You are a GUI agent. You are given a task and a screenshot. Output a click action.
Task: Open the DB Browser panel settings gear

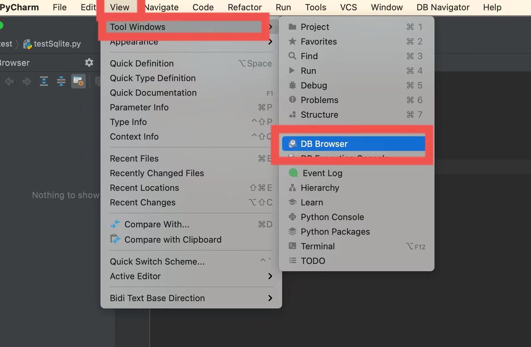click(89, 62)
